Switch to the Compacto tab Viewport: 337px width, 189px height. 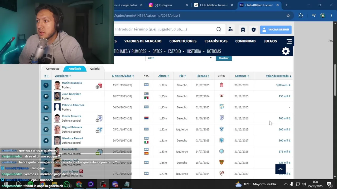(53, 69)
